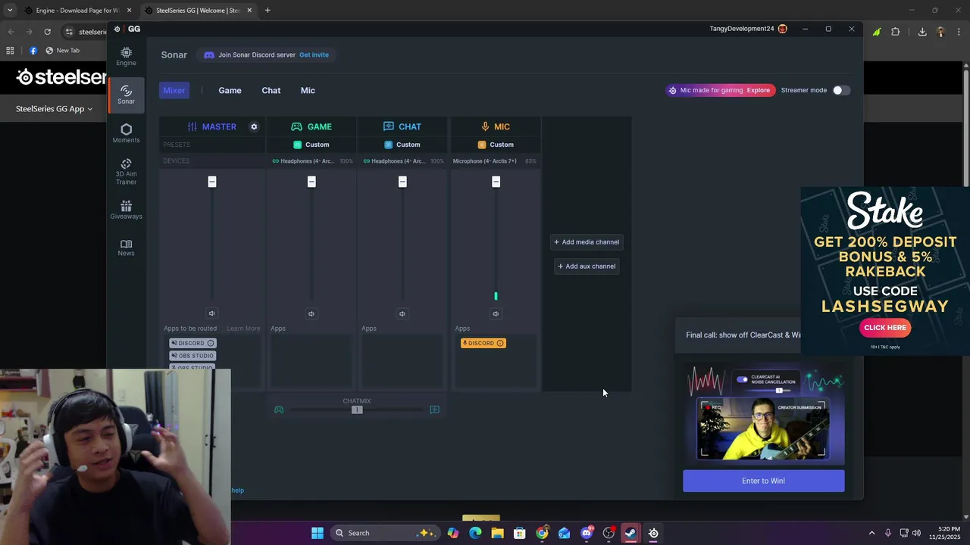Open Mic channel Custom preset dropdown

[x=496, y=145]
